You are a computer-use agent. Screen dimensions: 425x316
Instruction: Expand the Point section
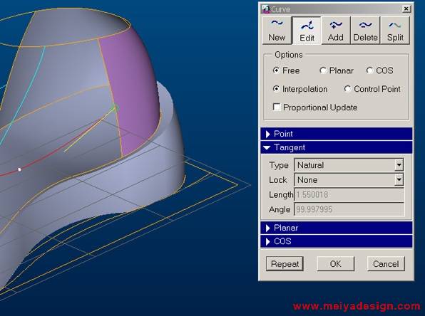pos(337,134)
